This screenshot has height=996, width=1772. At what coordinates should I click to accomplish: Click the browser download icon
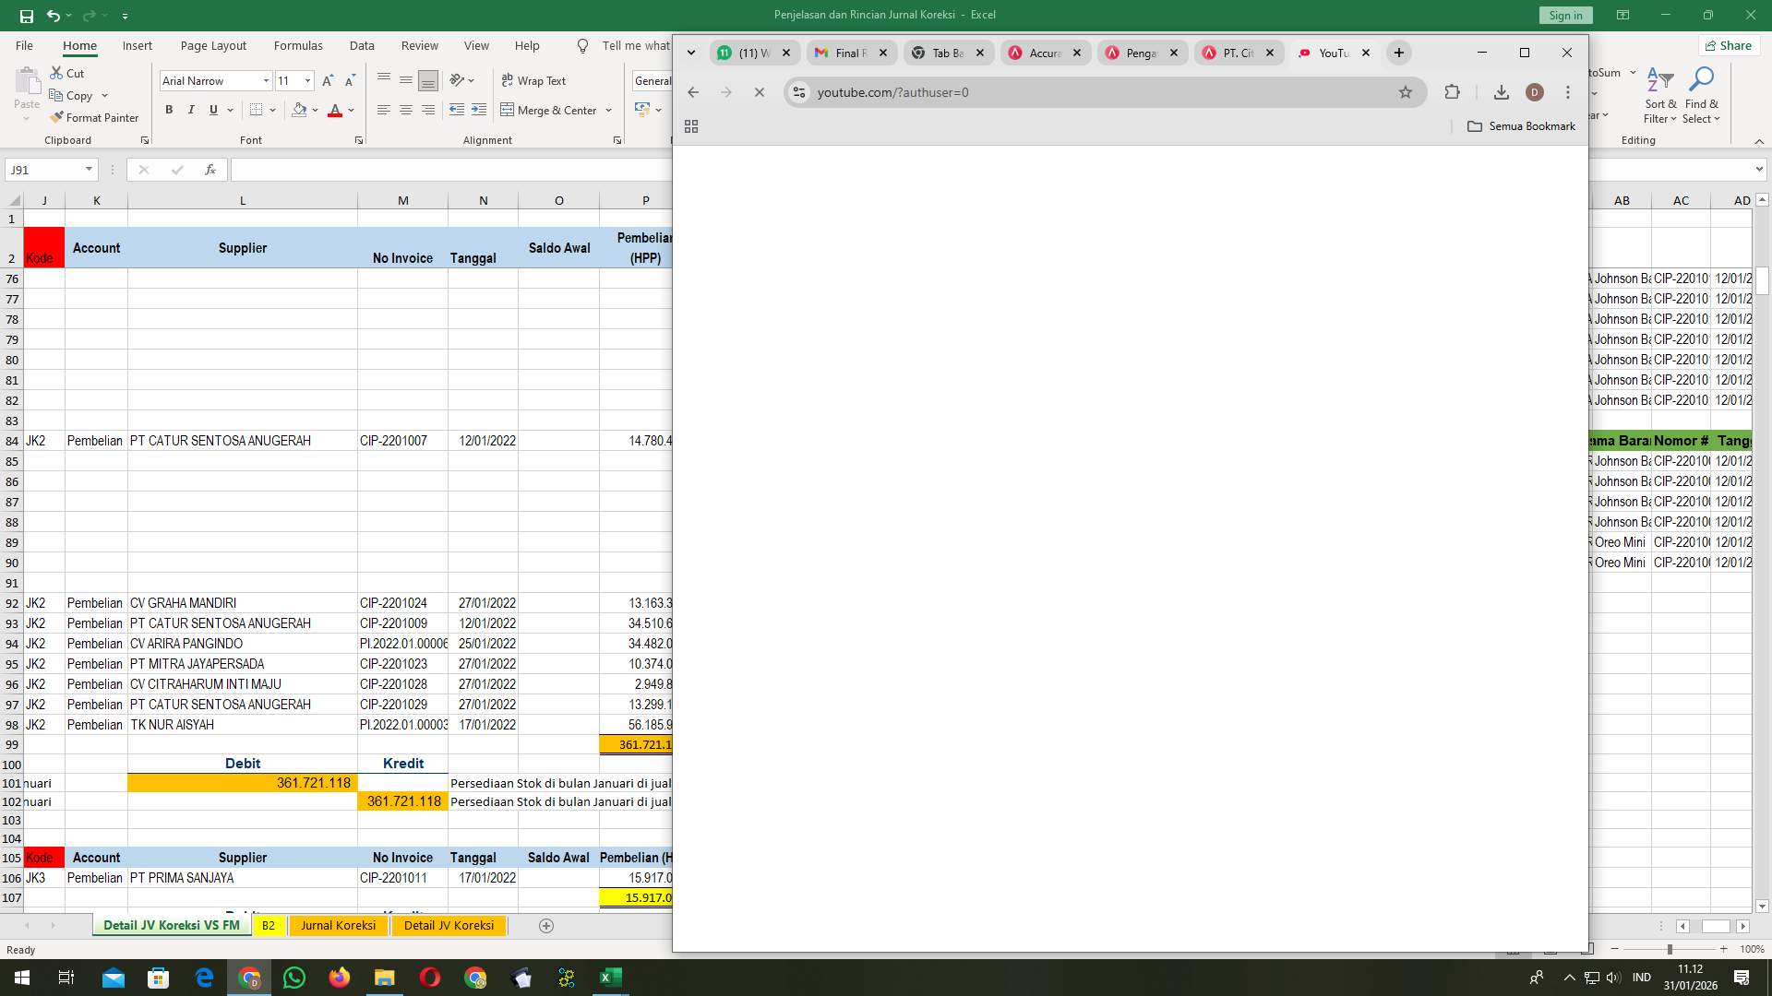coord(1501,92)
